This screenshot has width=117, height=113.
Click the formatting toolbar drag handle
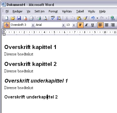coord(3,25)
